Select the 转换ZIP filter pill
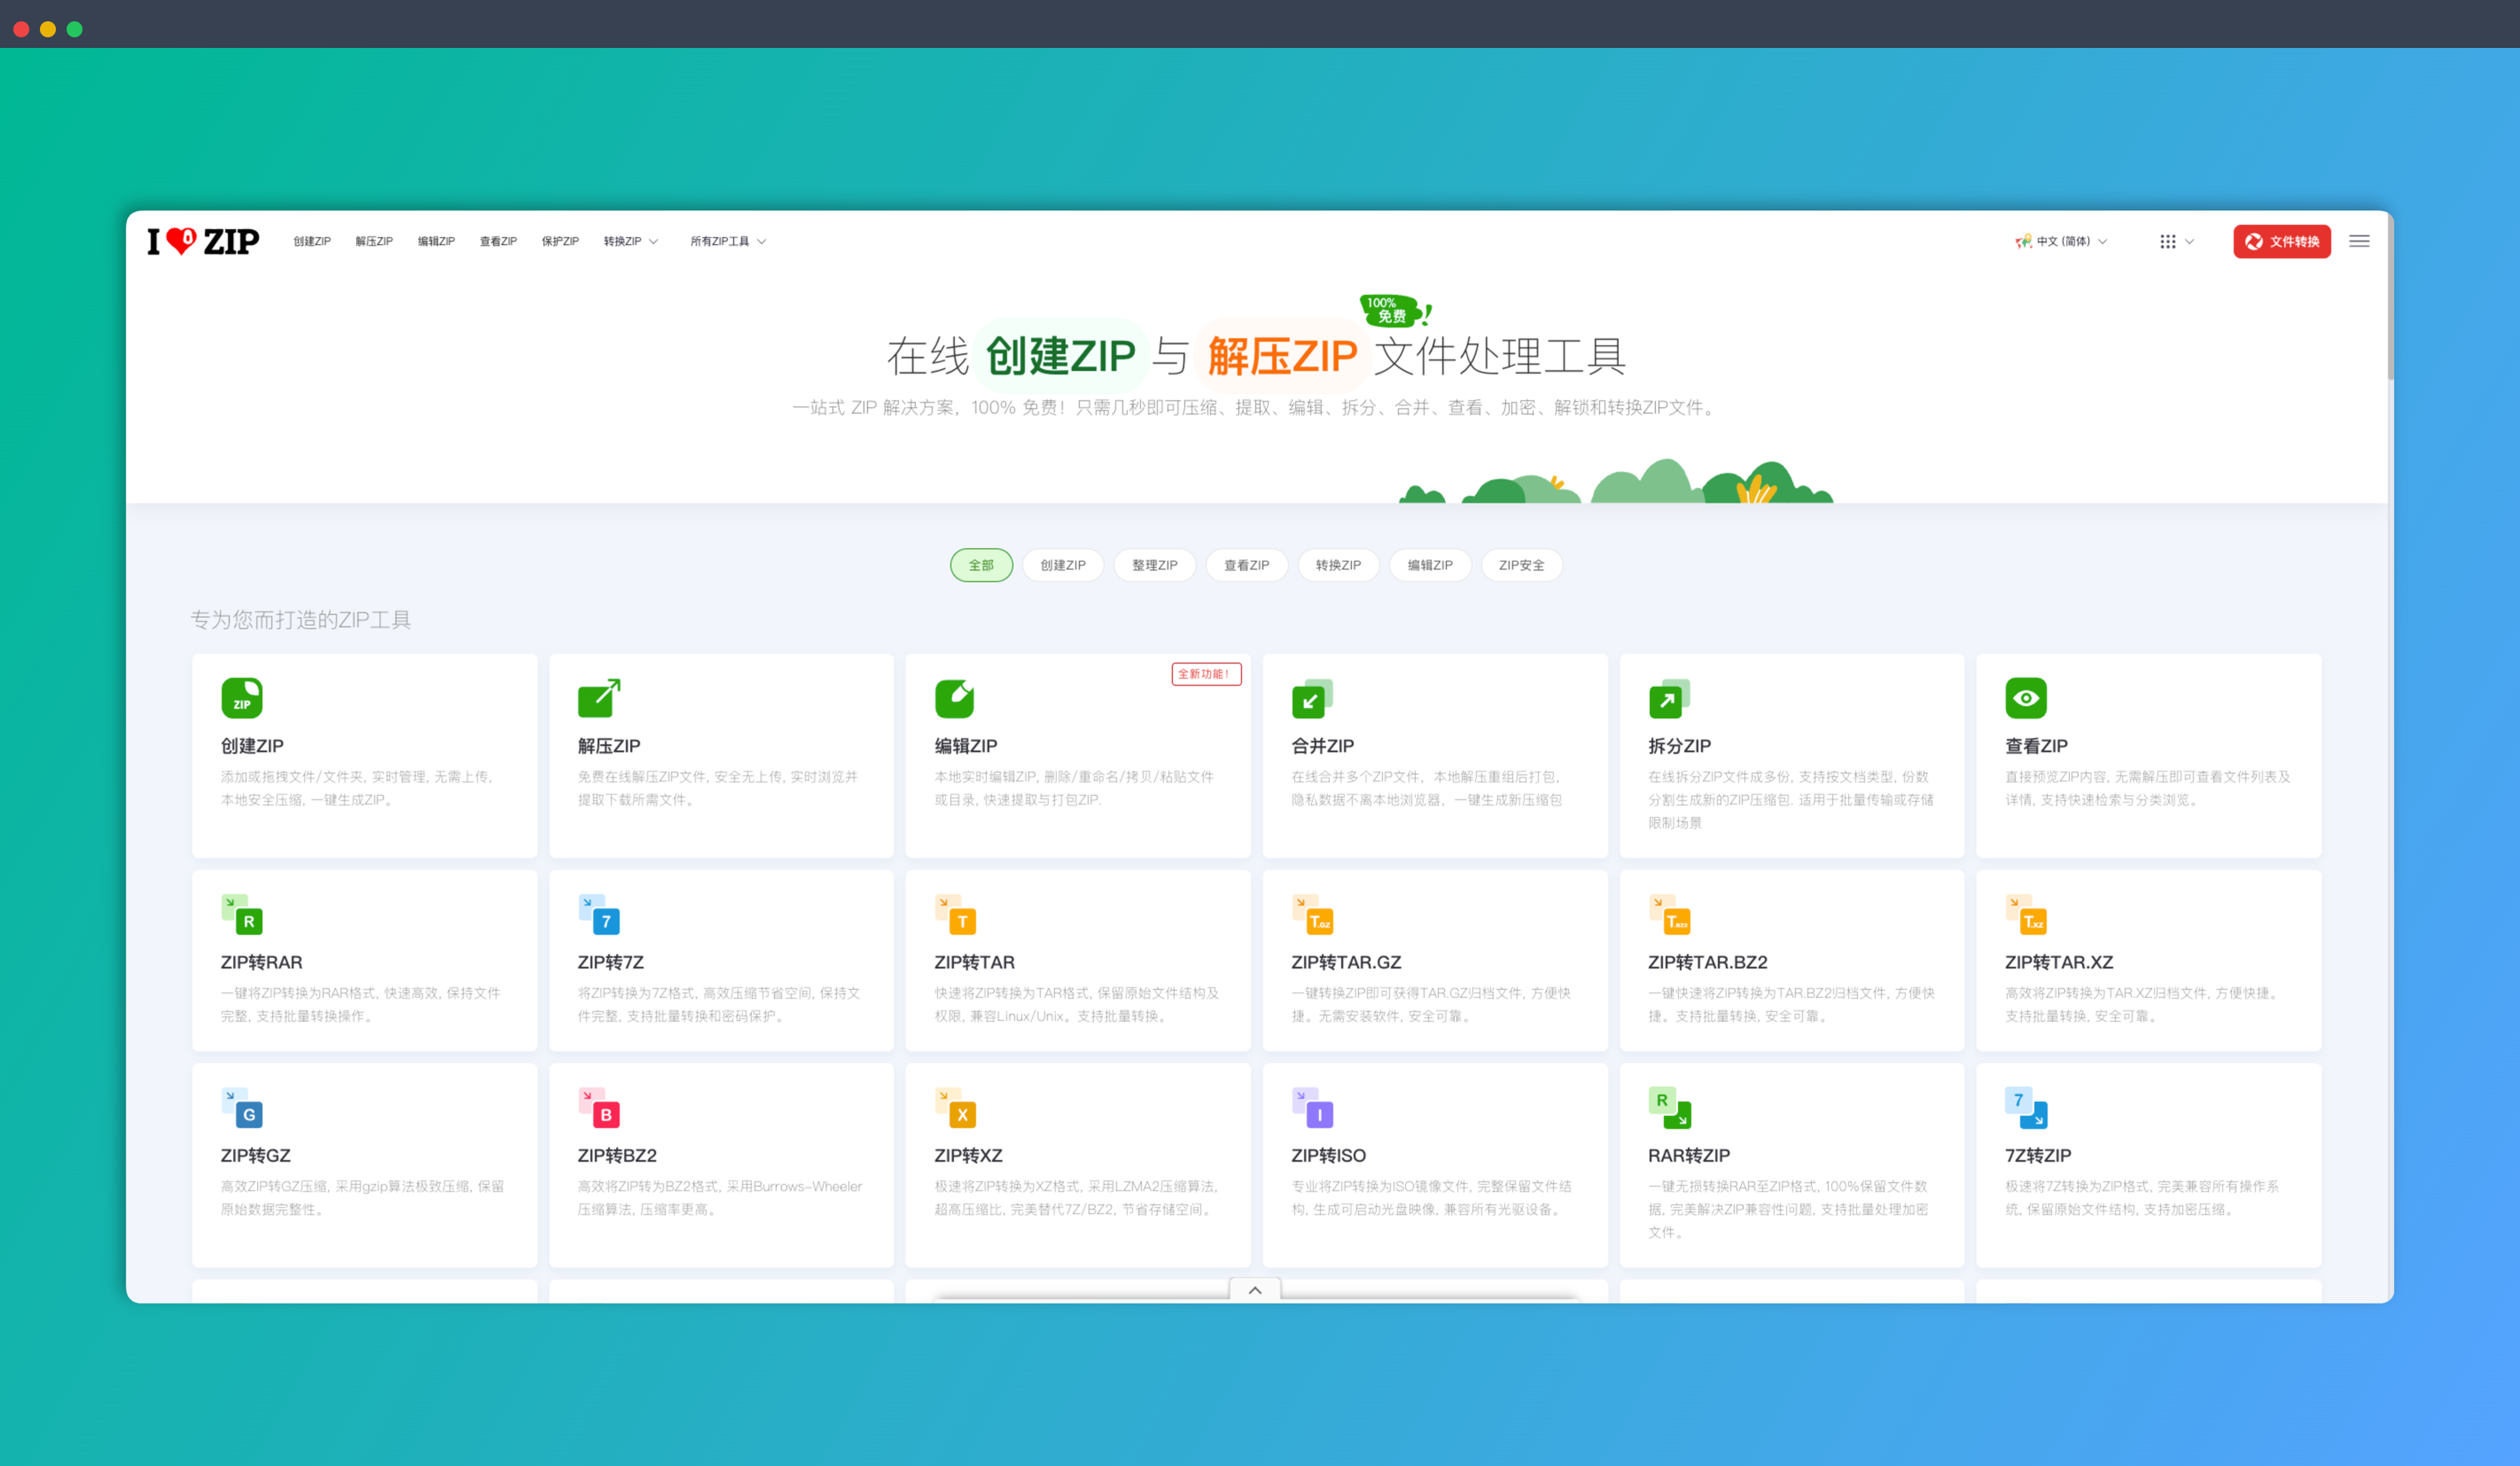The image size is (2520, 1466). [x=1338, y=565]
